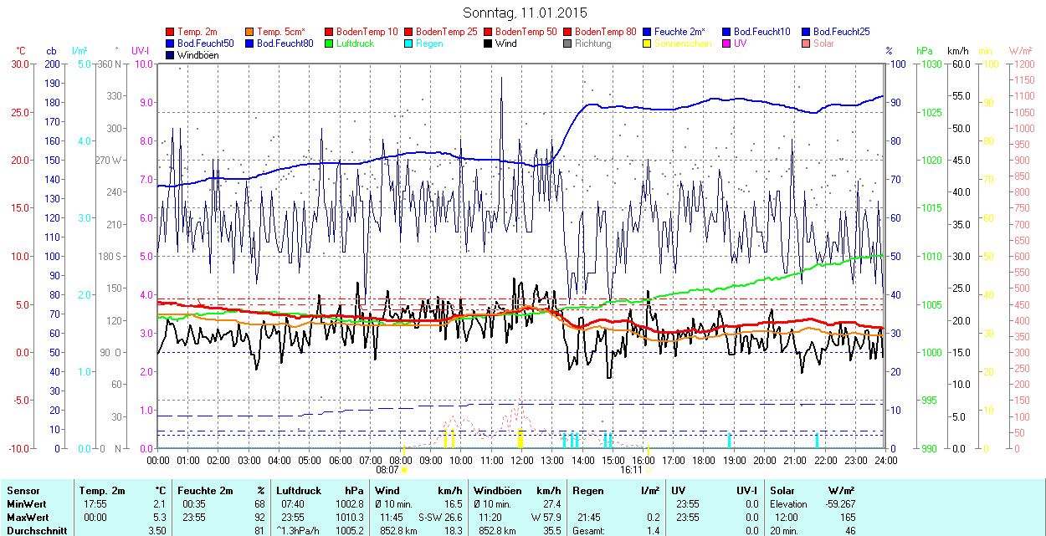Click the chart title Sonntag, 11.01.2015
Viewport: 1046px width, 536px height.
pos(525,13)
